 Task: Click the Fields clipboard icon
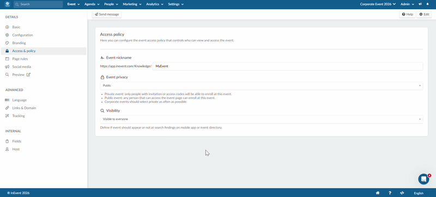coord(7,141)
